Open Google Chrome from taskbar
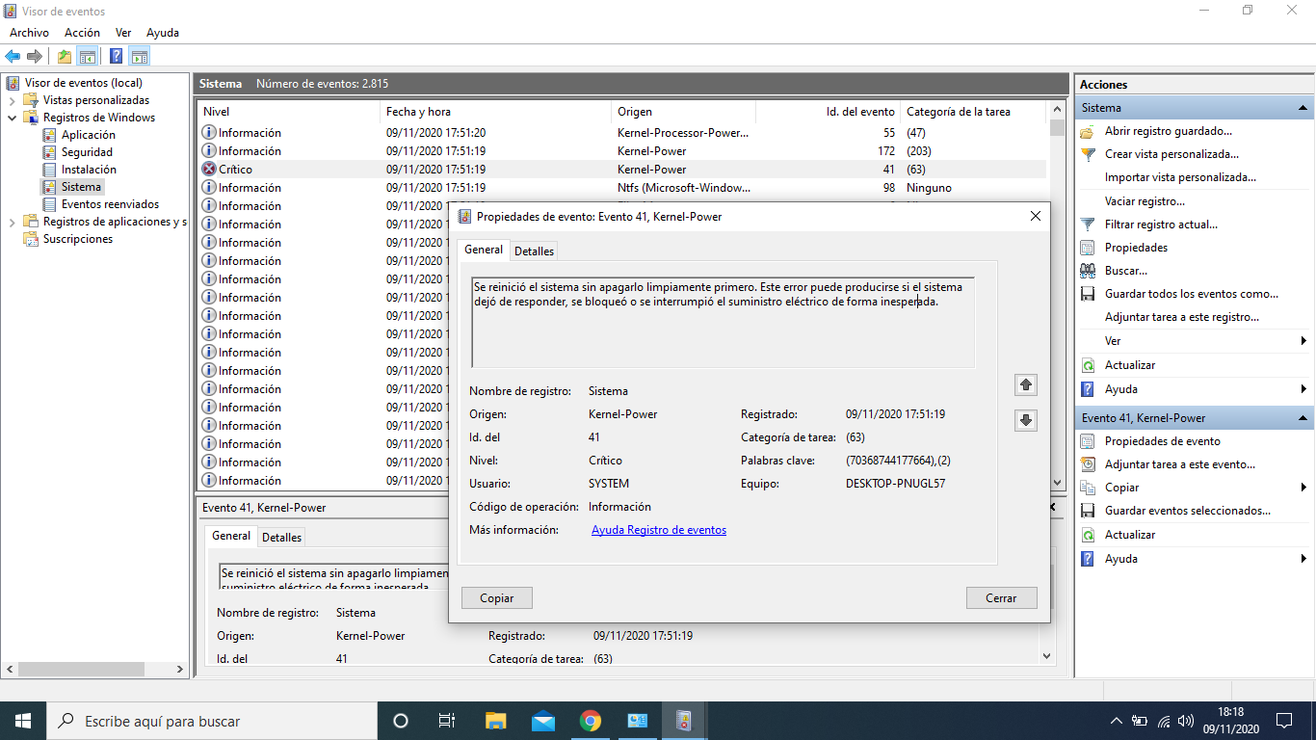The image size is (1316, 740). pos(591,721)
